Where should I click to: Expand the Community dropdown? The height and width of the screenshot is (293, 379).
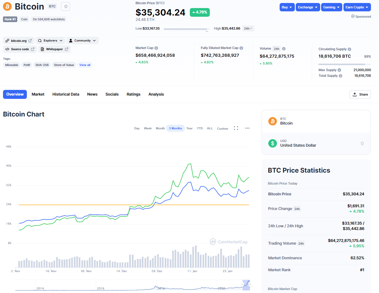(x=82, y=41)
